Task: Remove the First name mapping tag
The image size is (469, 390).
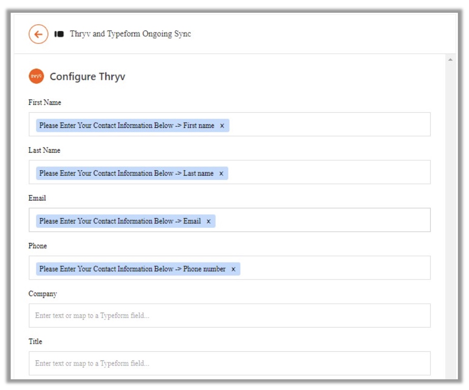Action: tap(222, 126)
